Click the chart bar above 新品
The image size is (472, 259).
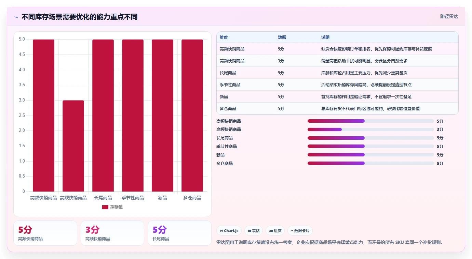(162, 116)
